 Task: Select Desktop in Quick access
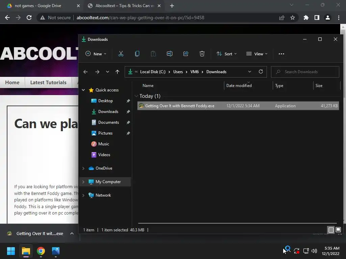105,101
